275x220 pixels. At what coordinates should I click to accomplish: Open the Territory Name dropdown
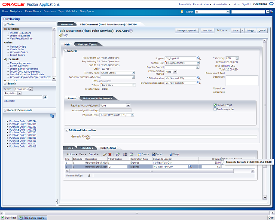(134, 73)
